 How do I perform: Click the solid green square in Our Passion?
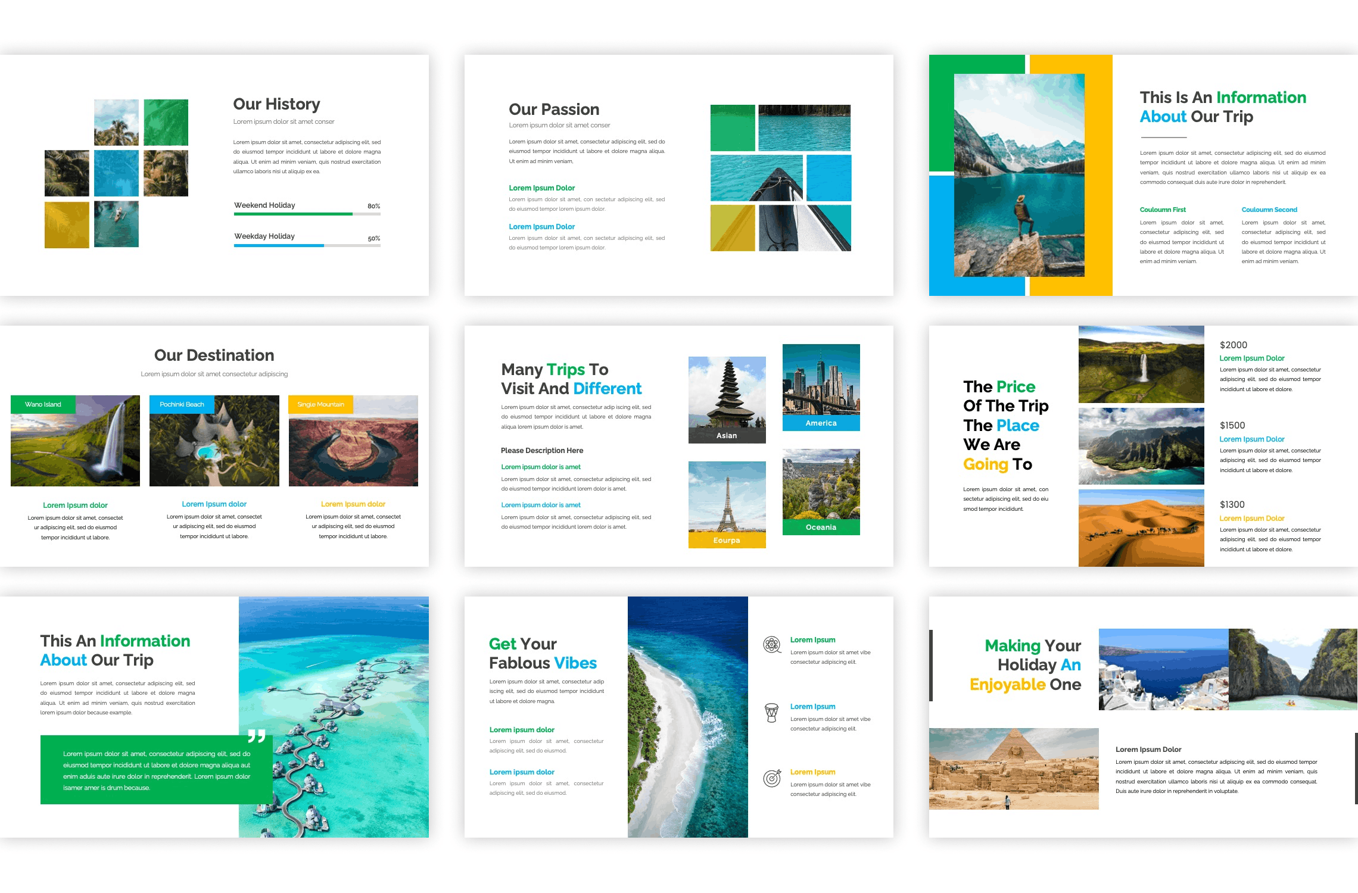[x=733, y=127]
